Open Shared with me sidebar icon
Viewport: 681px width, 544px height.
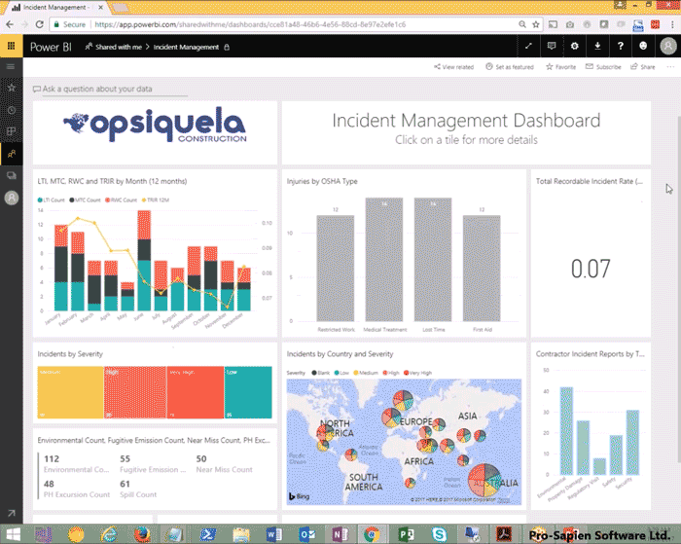[x=12, y=154]
